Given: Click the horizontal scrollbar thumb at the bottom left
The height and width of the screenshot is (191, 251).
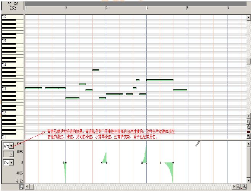Looking at the screenshot, I should tap(32, 186).
